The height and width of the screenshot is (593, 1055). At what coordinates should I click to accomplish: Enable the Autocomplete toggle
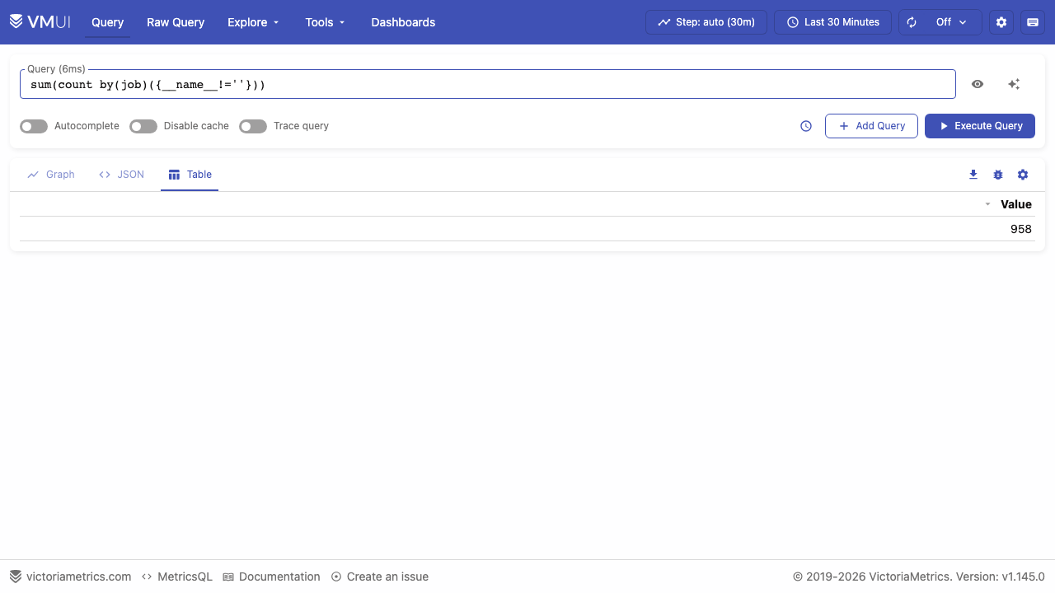click(x=34, y=126)
